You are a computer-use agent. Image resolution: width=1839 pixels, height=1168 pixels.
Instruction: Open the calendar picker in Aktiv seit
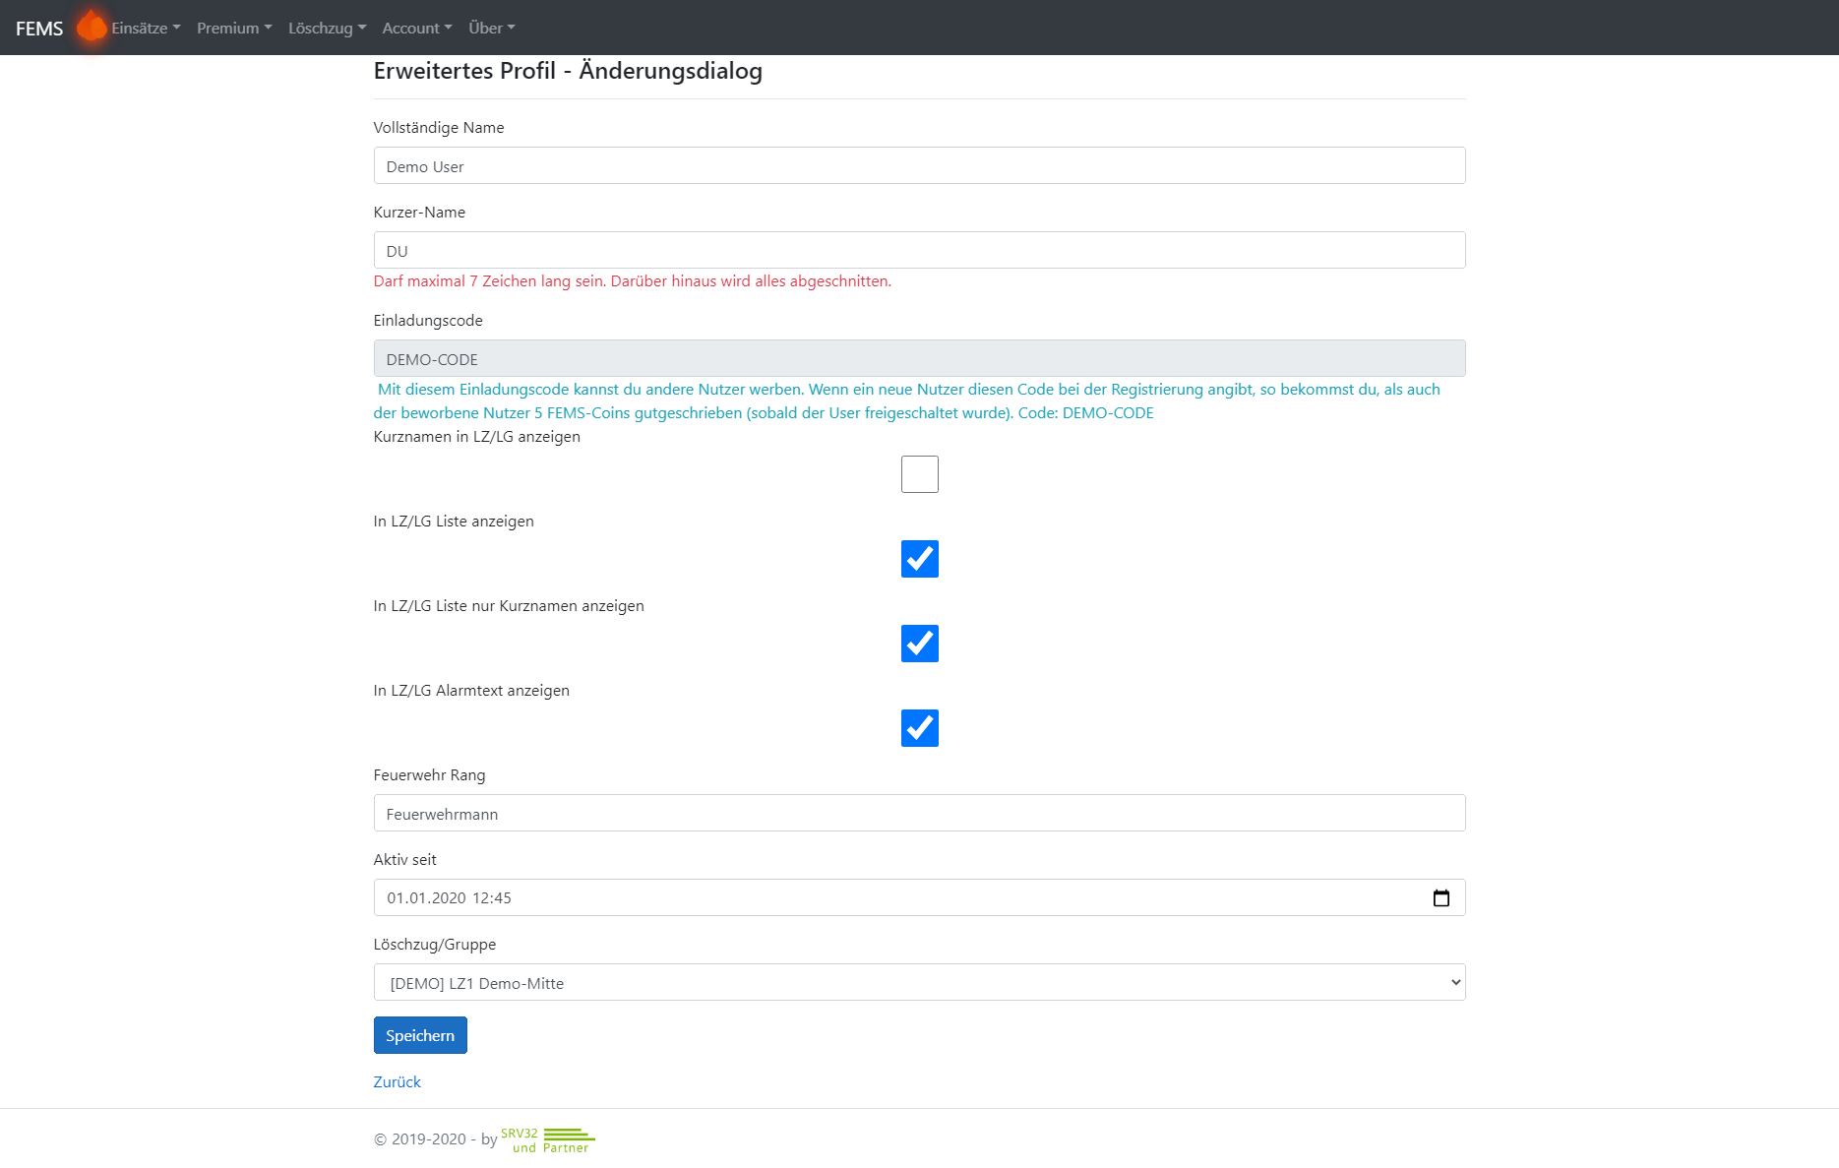coord(1441,897)
